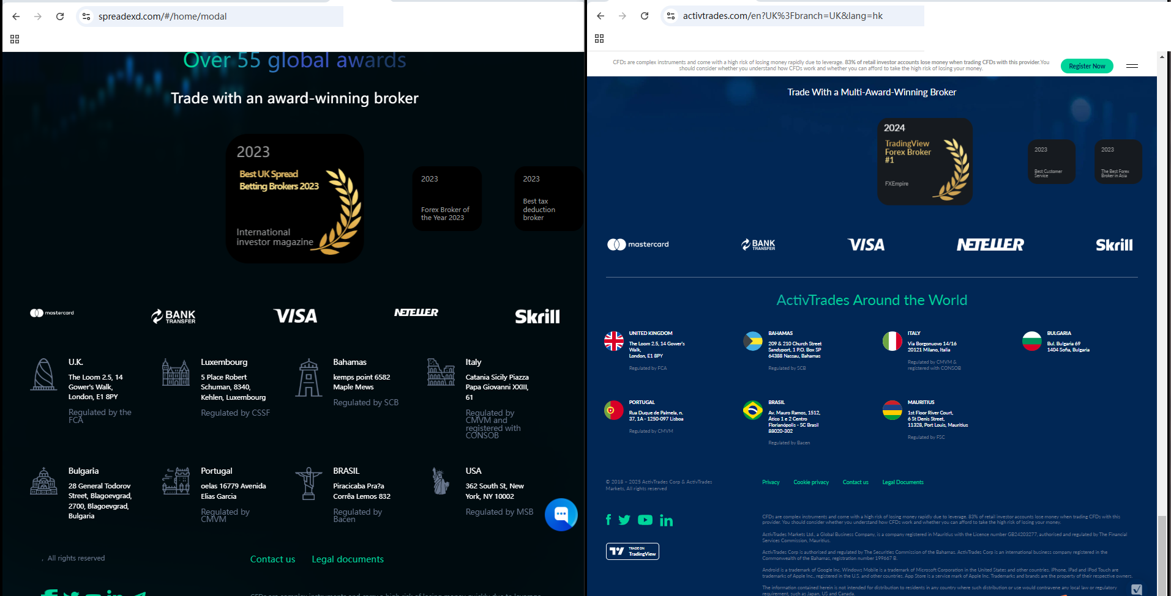The image size is (1171, 596).
Task: Click the Luxembourg castle icon
Action: [x=176, y=372]
